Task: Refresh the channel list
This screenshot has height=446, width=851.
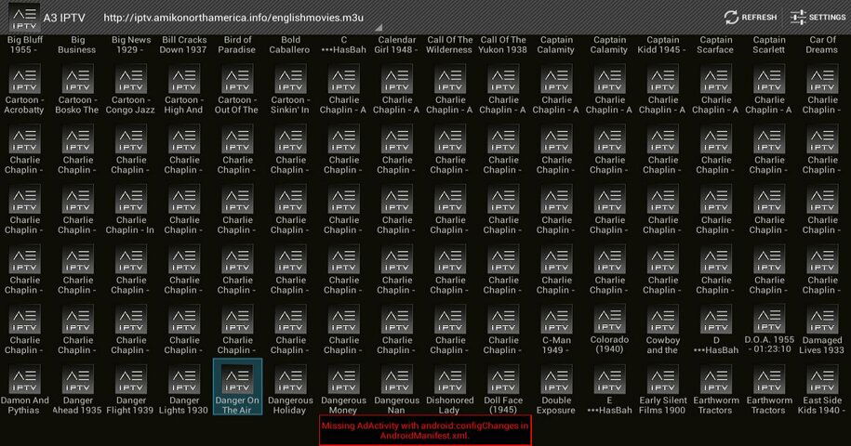Action: (x=751, y=18)
